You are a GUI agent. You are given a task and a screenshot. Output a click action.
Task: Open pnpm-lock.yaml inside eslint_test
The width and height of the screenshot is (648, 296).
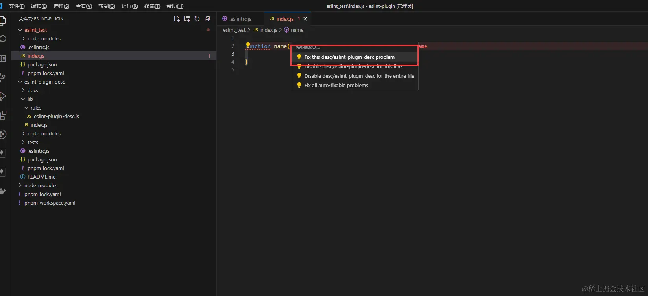coord(114,73)
